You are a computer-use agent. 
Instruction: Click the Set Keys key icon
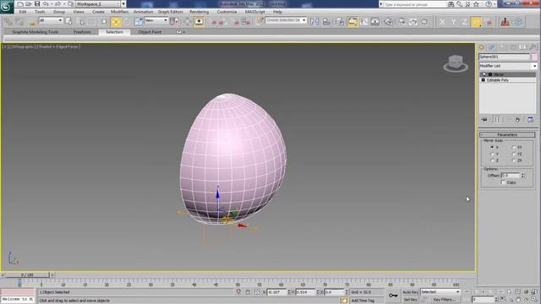[393, 296]
